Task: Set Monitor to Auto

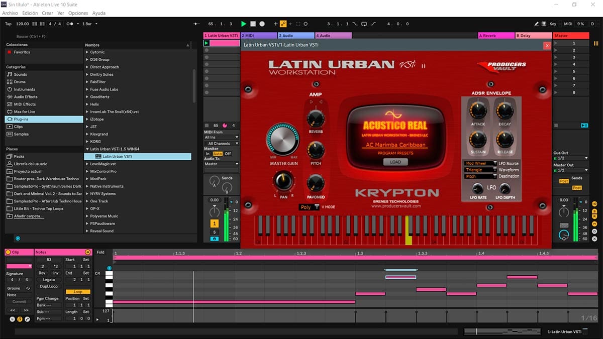Action: click(218, 154)
